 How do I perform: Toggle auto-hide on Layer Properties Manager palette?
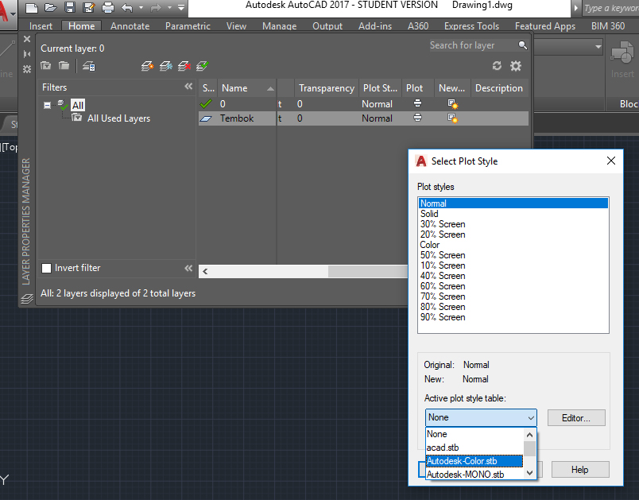(x=27, y=54)
